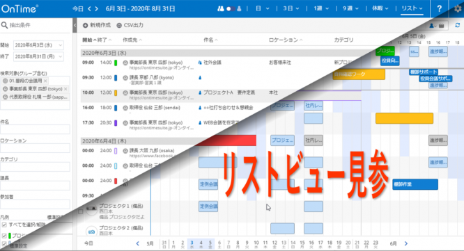464x251 pixels.
Task: Sort by the 開始 column header
Action: click(89, 40)
